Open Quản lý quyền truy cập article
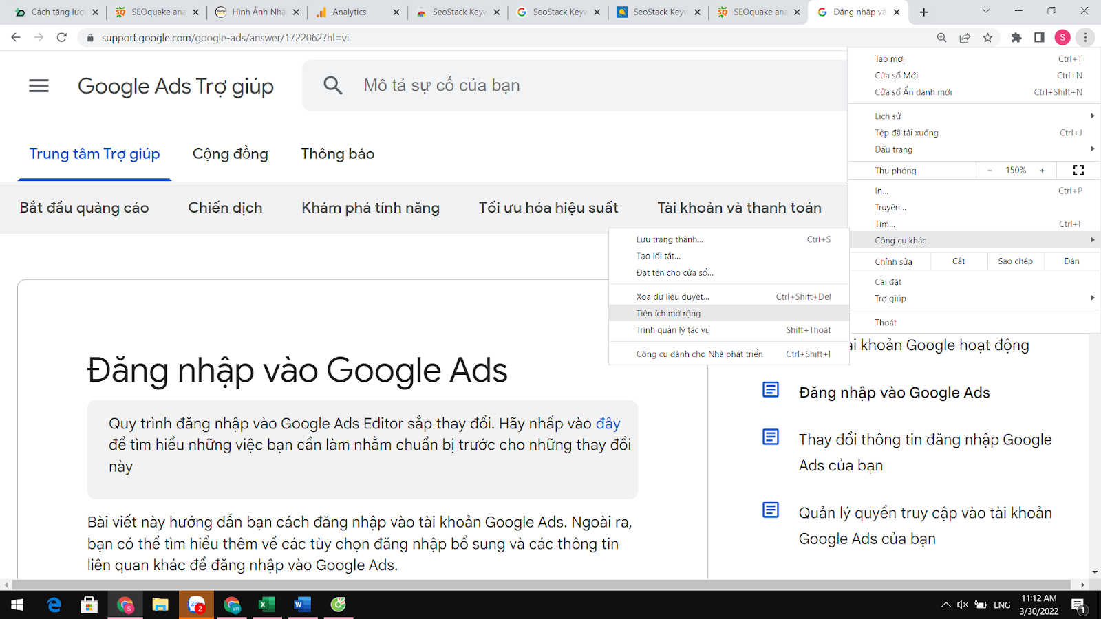The width and height of the screenshot is (1101, 619). (925, 525)
